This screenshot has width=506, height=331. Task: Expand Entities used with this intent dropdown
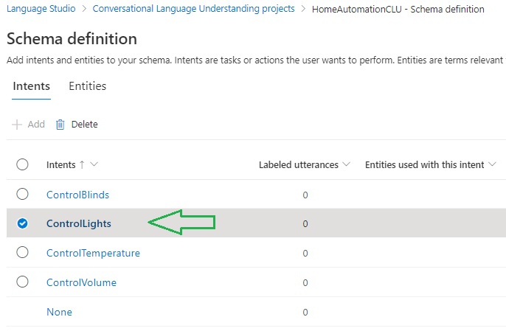pos(493,165)
